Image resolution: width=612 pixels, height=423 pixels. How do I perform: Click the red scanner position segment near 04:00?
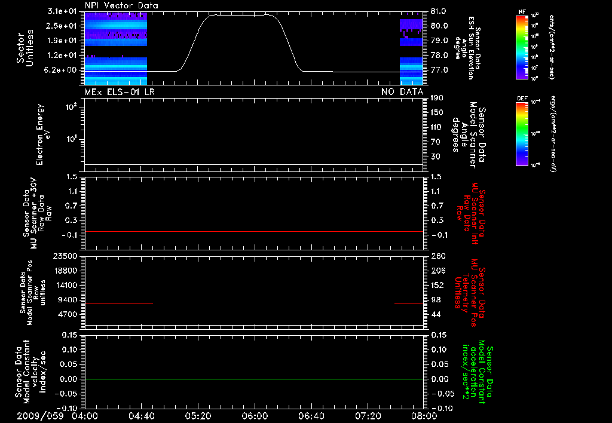tap(119, 304)
